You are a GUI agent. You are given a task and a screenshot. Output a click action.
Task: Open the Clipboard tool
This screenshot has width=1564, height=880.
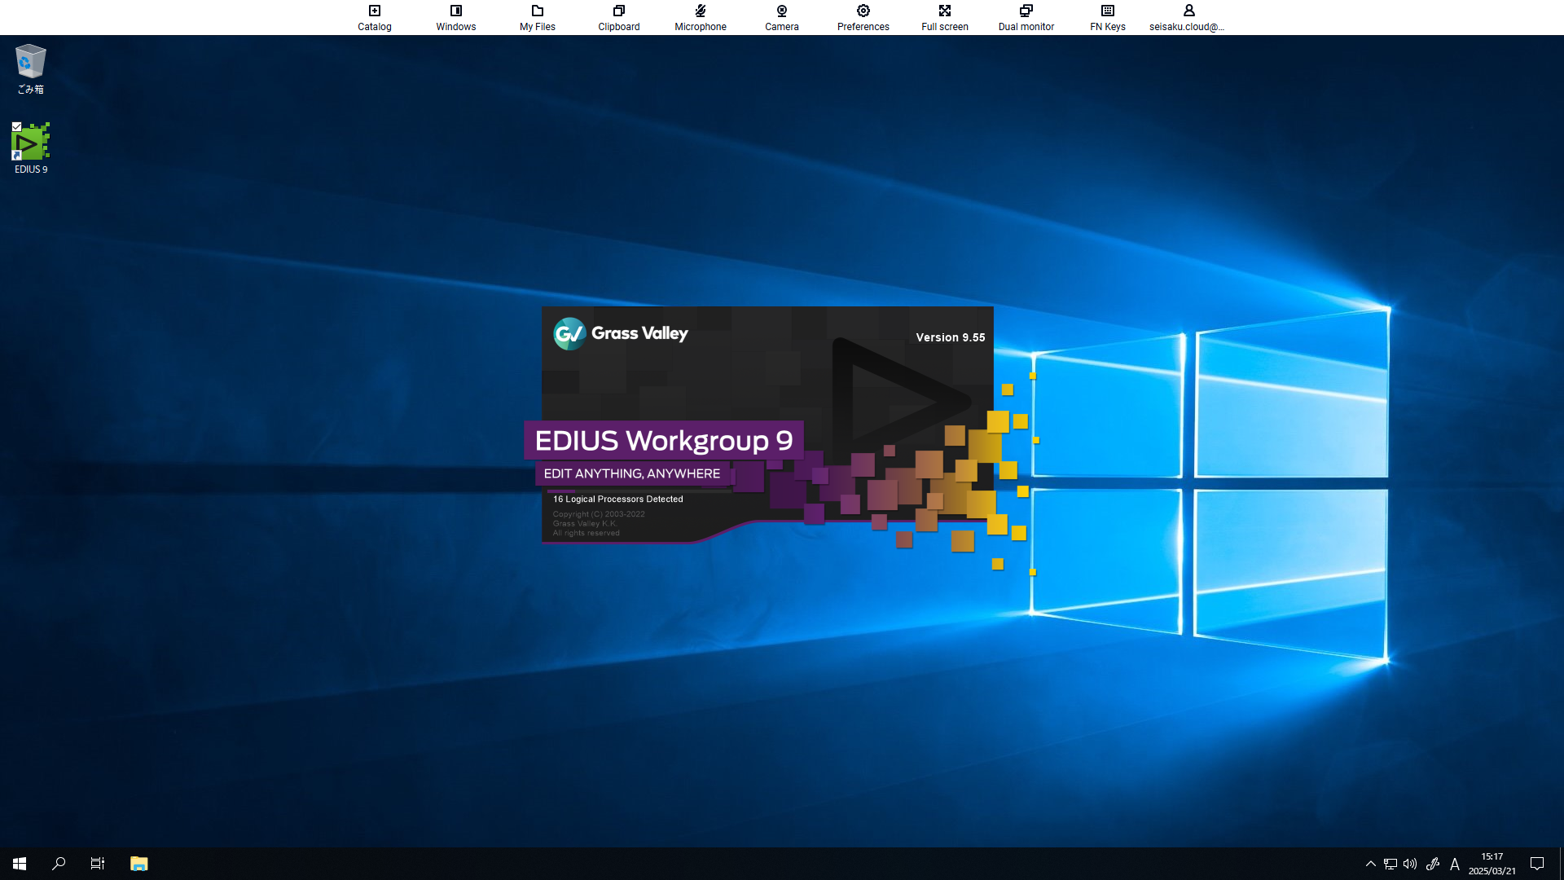(x=619, y=17)
